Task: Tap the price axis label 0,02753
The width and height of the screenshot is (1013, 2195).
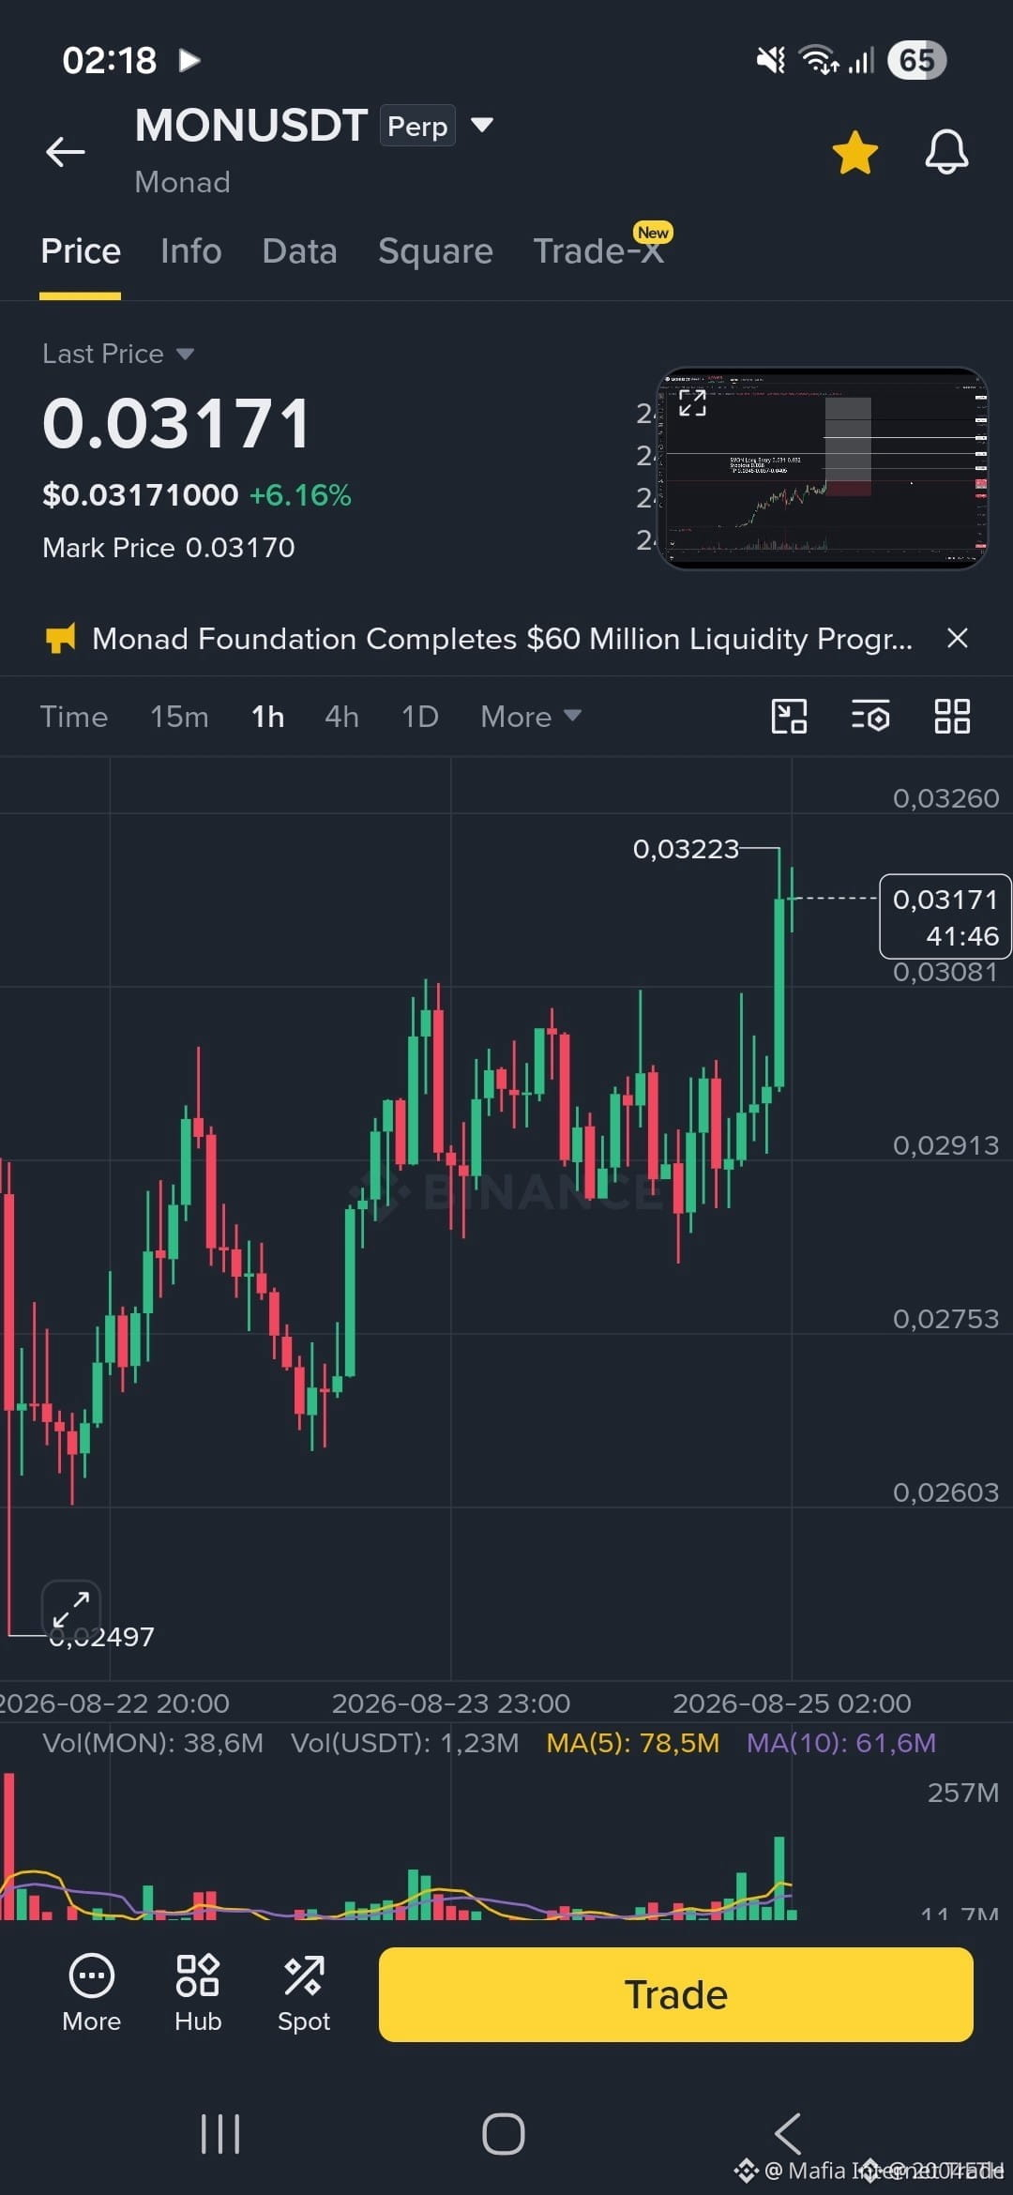Action: pos(945,1319)
